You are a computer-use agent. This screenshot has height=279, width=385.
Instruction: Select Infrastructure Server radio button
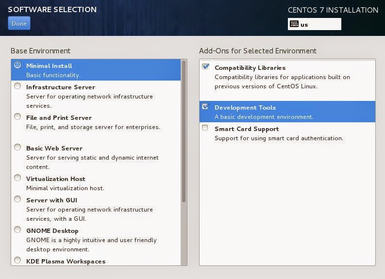pyautogui.click(x=17, y=86)
